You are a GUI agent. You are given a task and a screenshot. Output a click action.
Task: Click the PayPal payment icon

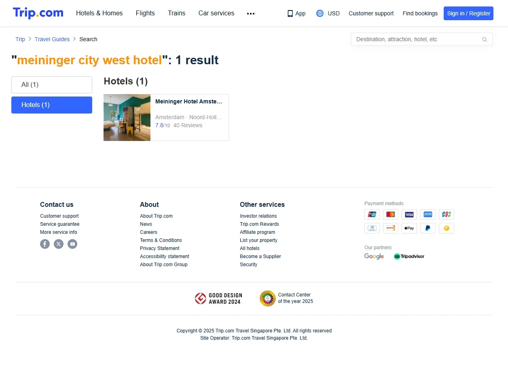point(428,228)
